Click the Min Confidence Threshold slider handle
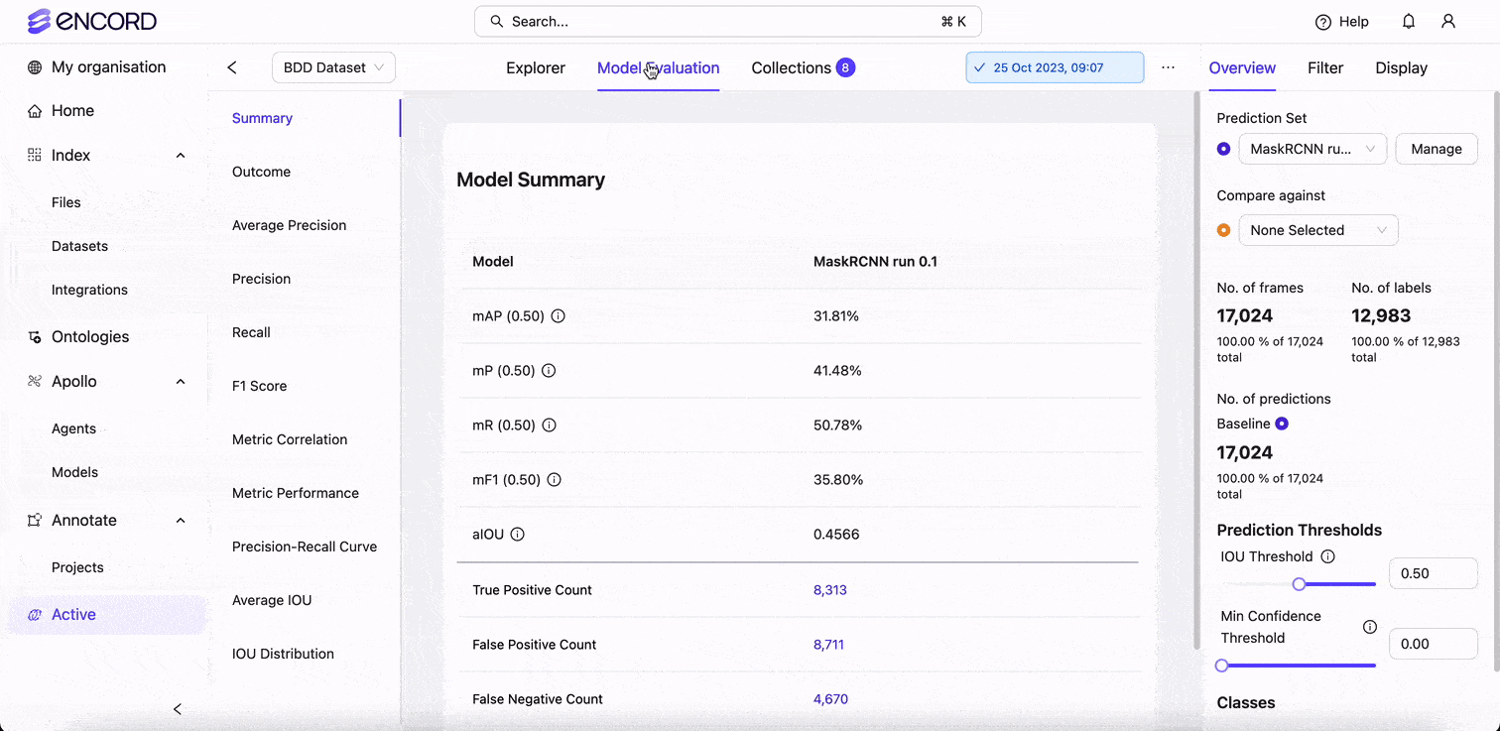 pyautogui.click(x=1222, y=666)
